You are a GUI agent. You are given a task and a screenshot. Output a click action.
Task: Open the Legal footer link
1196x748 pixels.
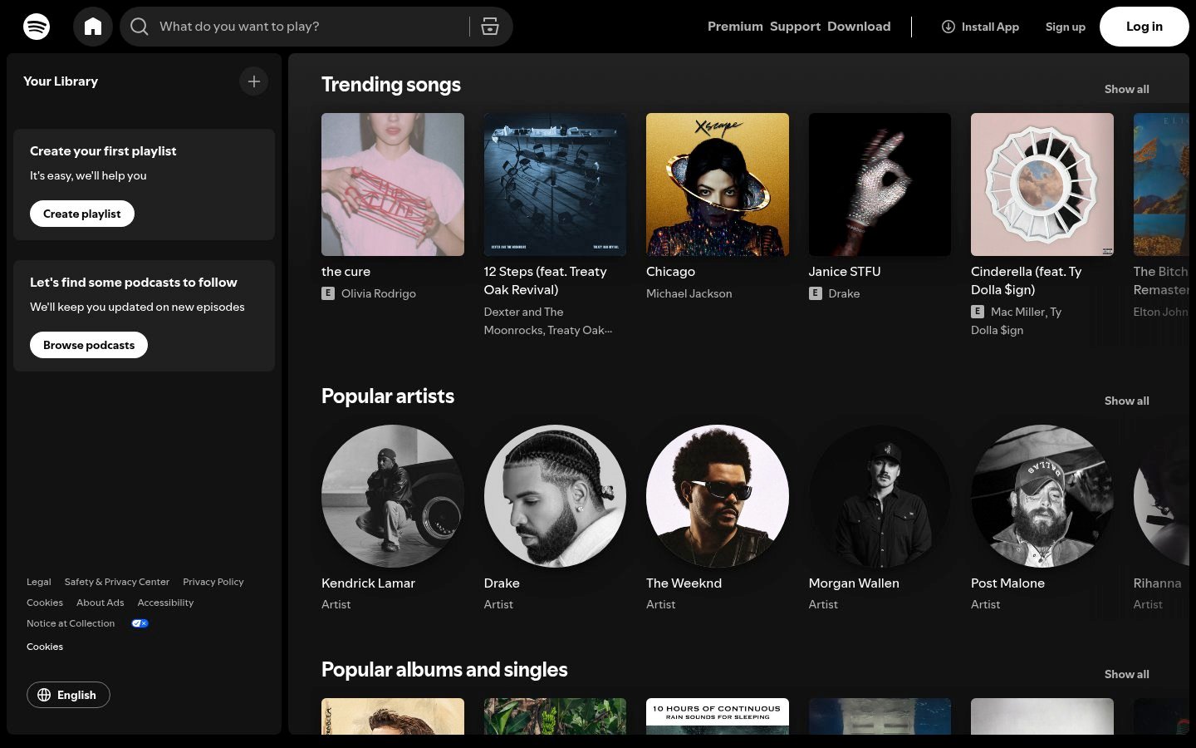click(x=39, y=582)
